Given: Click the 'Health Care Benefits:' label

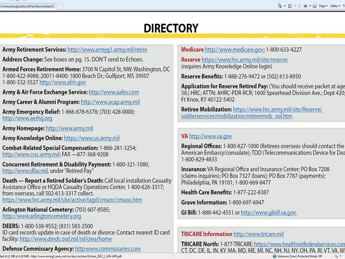Looking at the screenshot, I should [206, 192].
